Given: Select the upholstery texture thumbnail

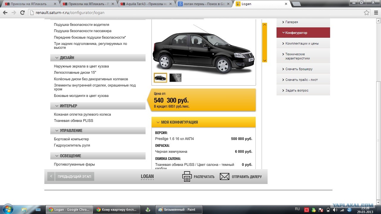Looking at the screenshot, I should (x=175, y=78).
